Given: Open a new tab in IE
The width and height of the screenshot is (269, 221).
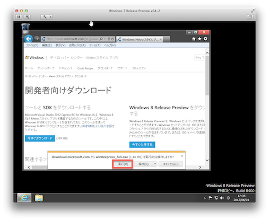Looking at the screenshot, I should (167, 39).
